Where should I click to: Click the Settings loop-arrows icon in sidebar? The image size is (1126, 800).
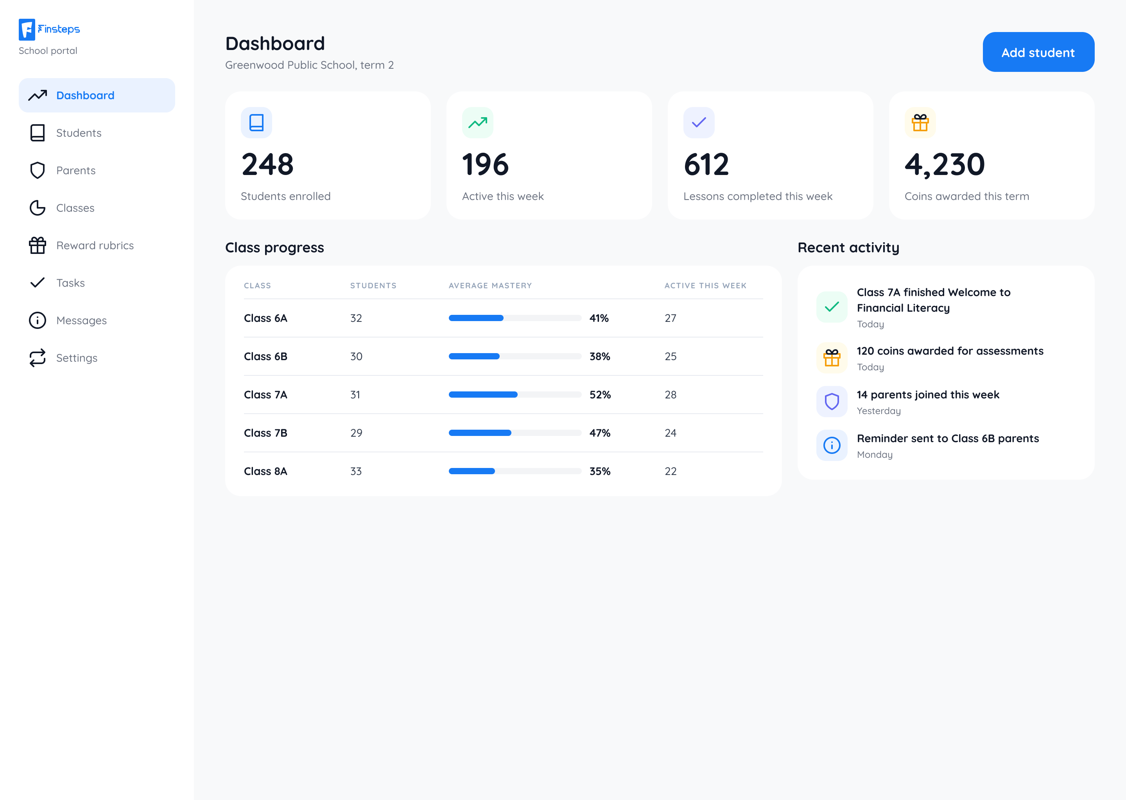(x=38, y=358)
